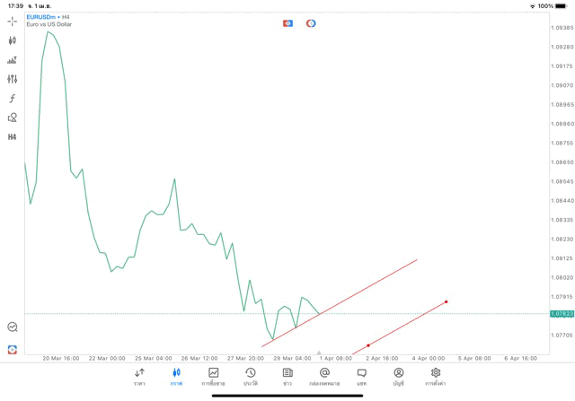Open the indicators list icon
The height and width of the screenshot is (401, 575).
[13, 60]
